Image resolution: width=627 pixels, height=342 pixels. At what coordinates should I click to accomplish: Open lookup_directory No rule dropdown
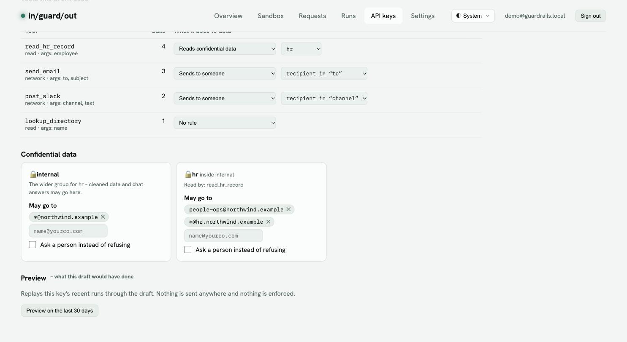pos(225,123)
